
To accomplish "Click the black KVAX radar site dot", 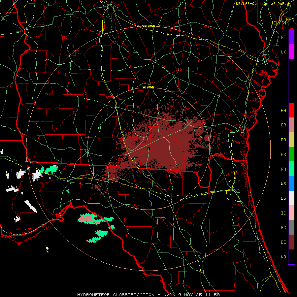I will coord(149,148).
